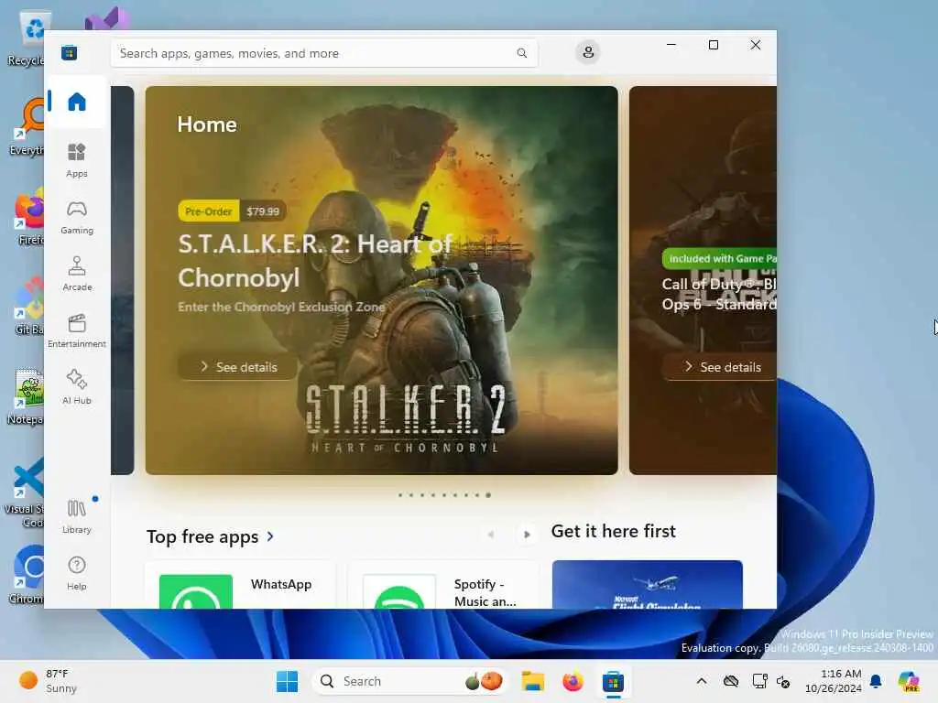This screenshot has height=703, width=938.
Task: Open the WhatsApp app card
Action: pyautogui.click(x=241, y=585)
